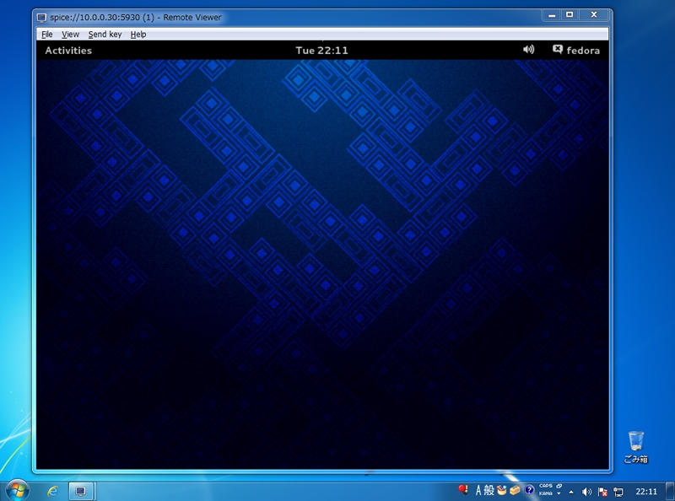This screenshot has width=675, height=501.
Task: Open the IME pad icon
Action: click(x=501, y=490)
